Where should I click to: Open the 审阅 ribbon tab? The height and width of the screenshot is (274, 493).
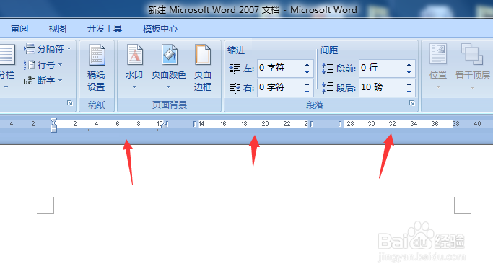point(19,29)
